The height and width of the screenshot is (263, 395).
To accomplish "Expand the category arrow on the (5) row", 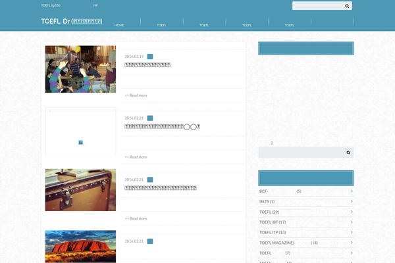I will coord(352,191).
